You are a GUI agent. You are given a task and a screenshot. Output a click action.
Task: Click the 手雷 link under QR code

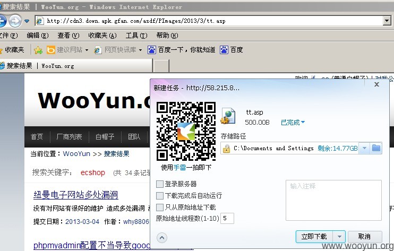(179, 167)
